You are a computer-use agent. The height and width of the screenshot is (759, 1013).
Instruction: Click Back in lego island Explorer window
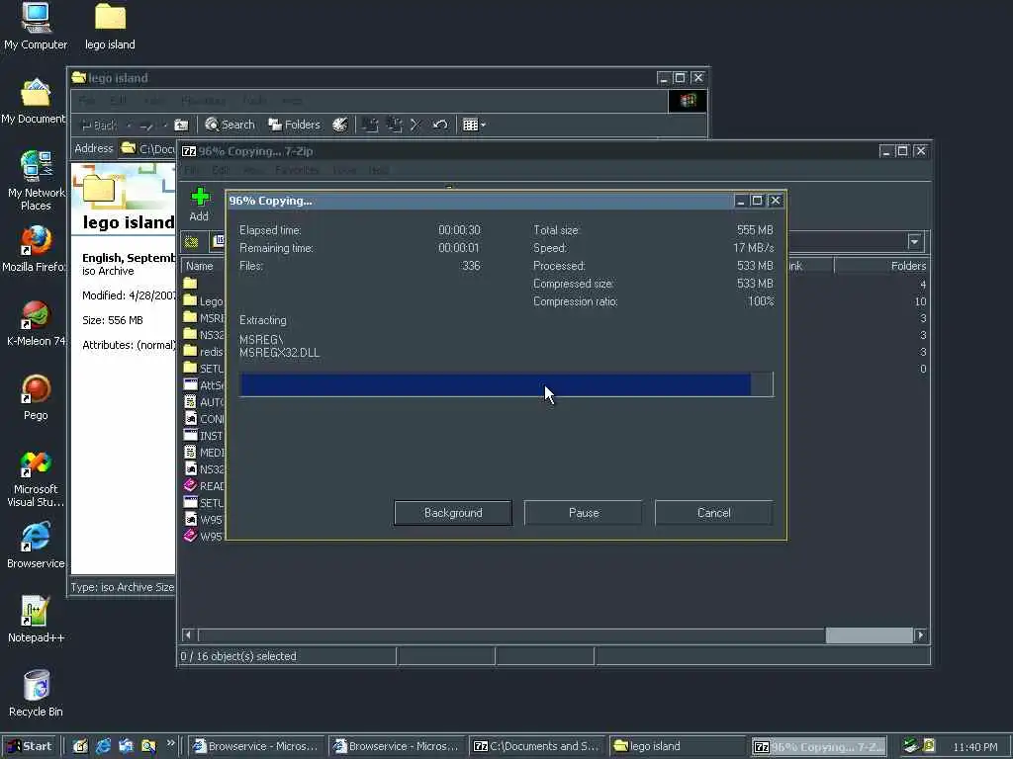[x=100, y=125]
